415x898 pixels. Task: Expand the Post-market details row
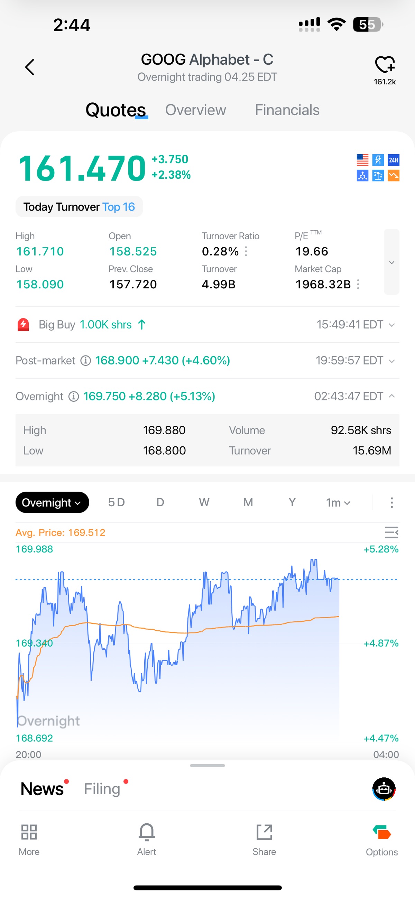click(391, 361)
